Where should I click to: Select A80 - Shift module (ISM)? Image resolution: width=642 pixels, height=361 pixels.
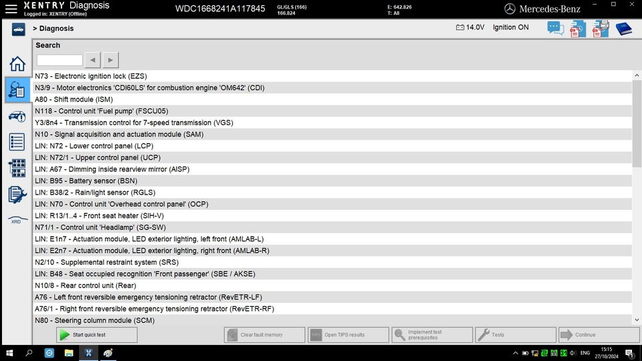[332, 100]
